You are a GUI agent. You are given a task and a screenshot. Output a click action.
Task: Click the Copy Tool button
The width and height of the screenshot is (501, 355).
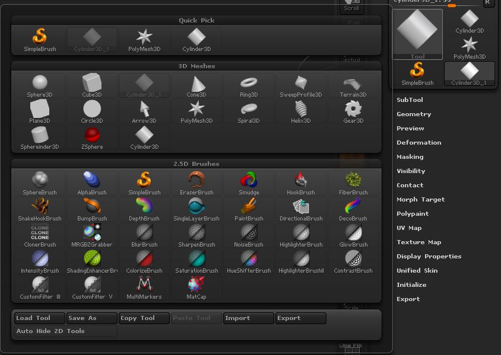[x=144, y=318]
